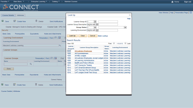Screen dimensions: 193x108
Task: Click the Create New icon in top toolbar
Action: pos(14,21)
